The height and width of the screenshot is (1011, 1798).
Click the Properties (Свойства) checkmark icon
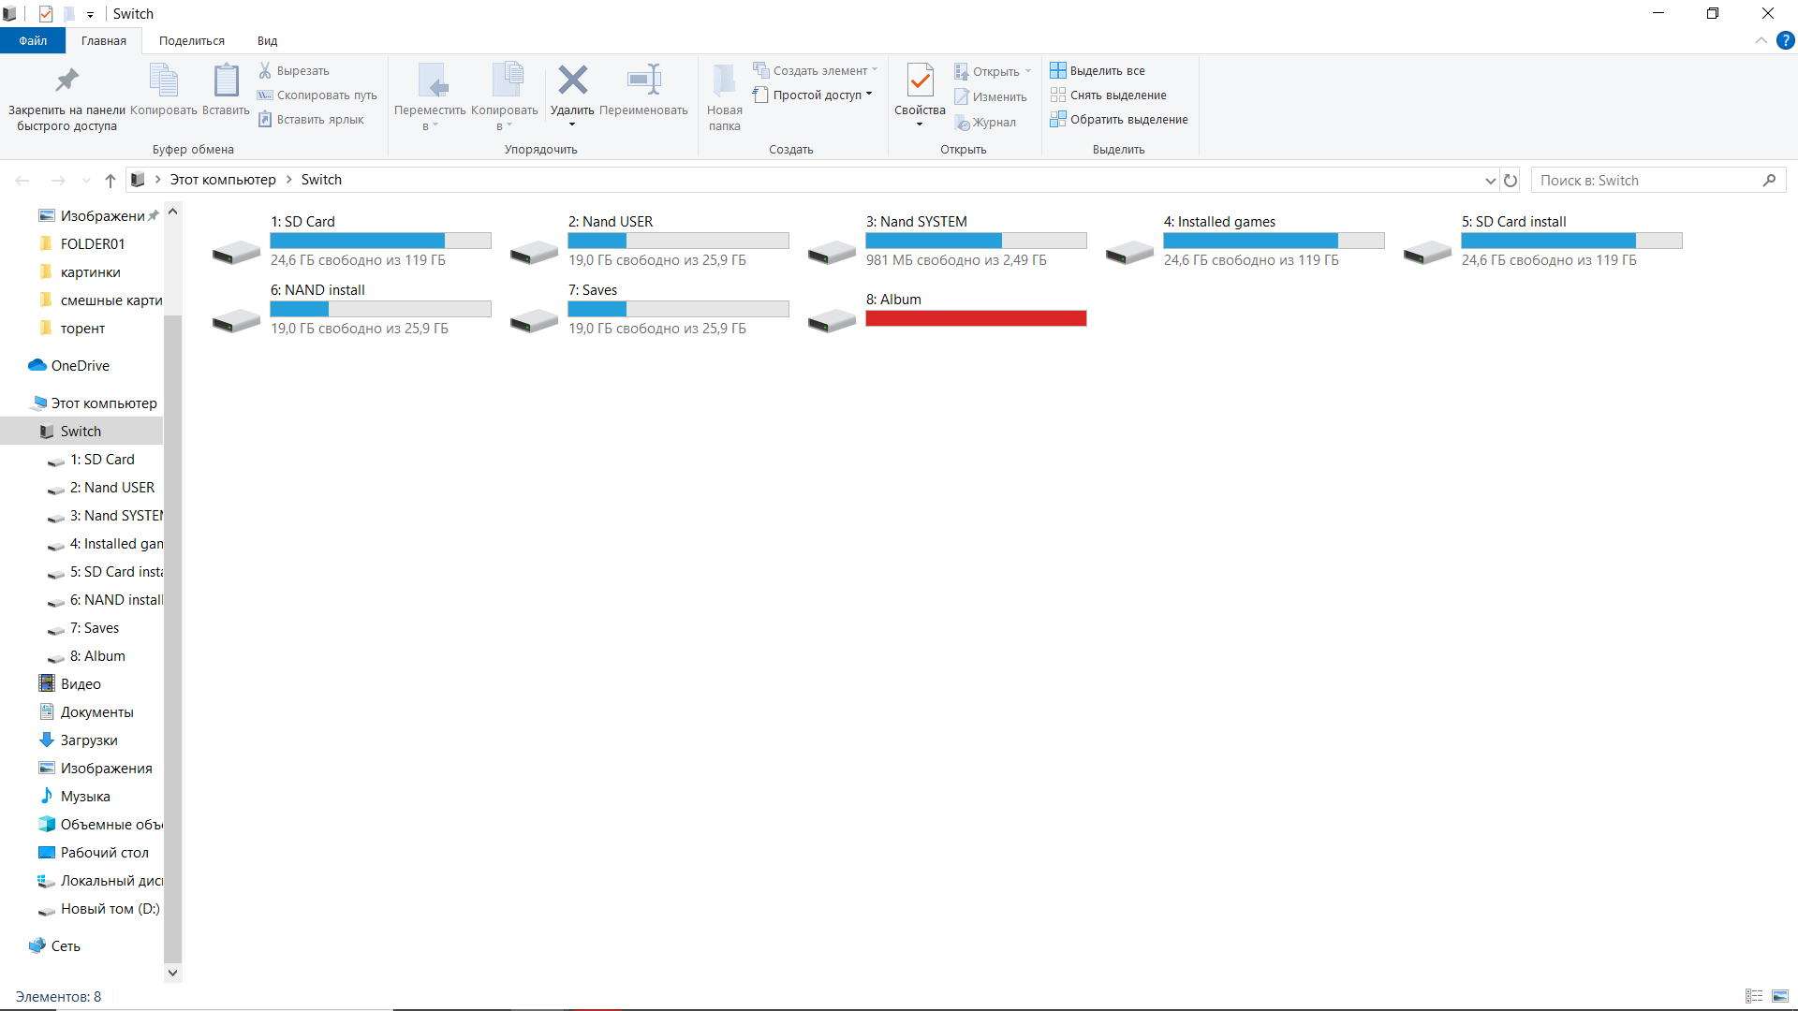pos(921,81)
